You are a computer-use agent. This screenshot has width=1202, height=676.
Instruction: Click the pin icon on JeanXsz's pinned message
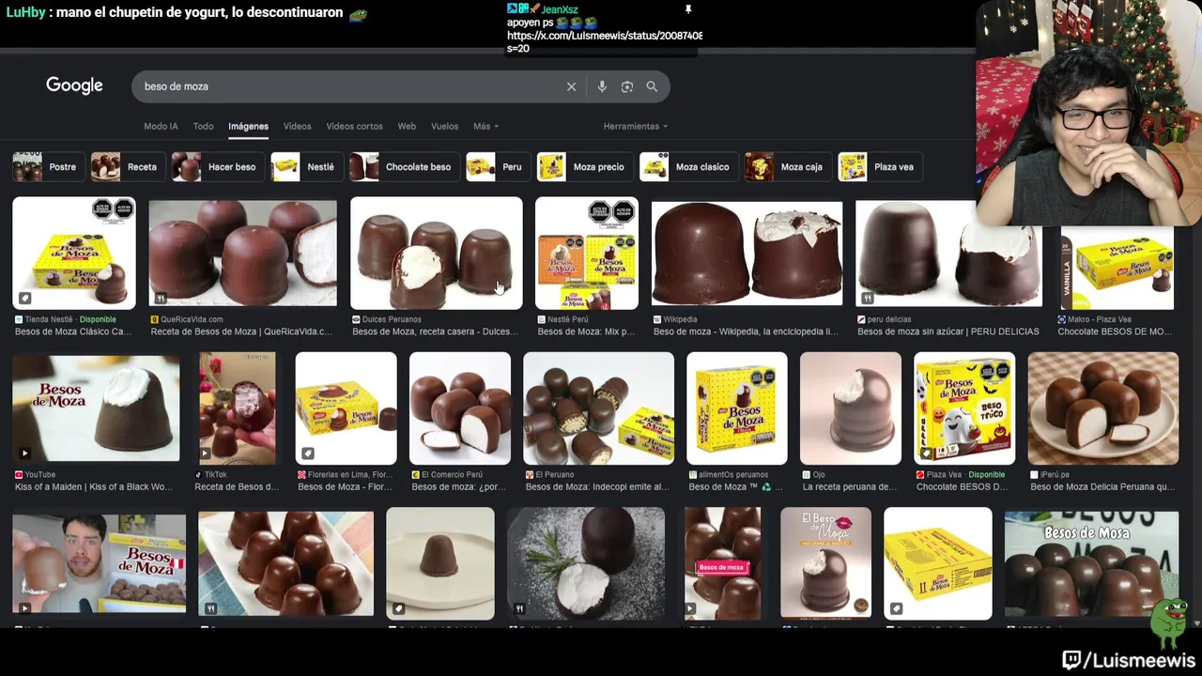click(687, 9)
